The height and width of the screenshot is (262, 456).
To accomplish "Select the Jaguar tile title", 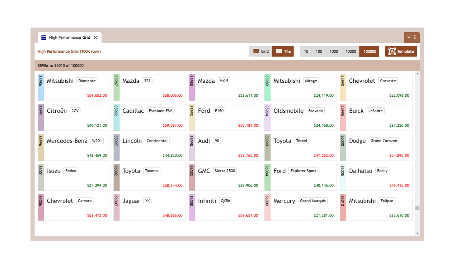I will click(131, 201).
